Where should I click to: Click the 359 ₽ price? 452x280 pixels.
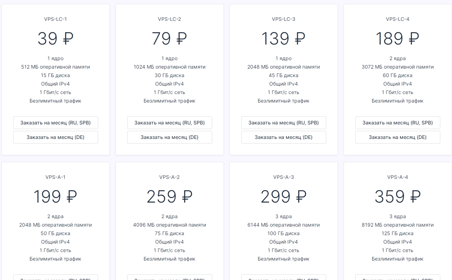click(398, 197)
